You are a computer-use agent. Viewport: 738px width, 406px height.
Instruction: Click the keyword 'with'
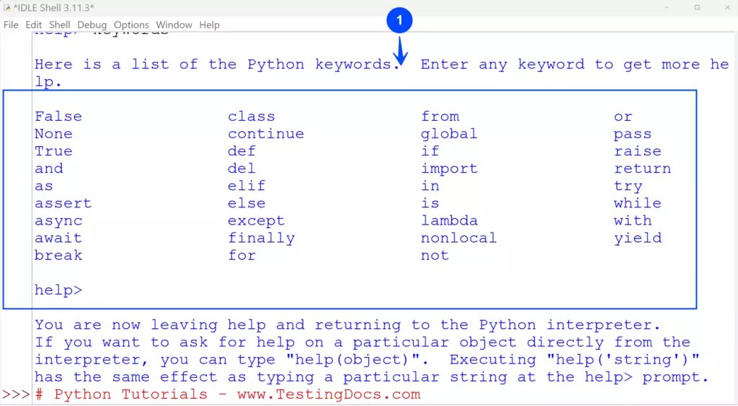click(633, 221)
